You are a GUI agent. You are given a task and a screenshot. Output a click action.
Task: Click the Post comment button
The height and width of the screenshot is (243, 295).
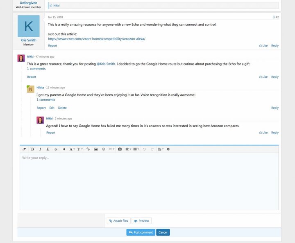[x=141, y=232]
